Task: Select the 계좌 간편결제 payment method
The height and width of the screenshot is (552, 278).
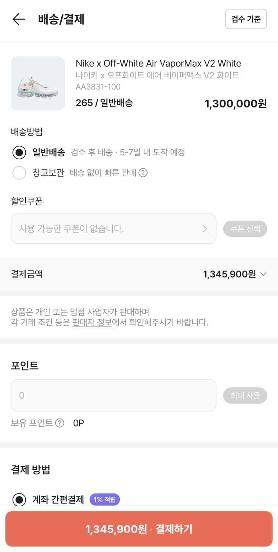Action: [19, 500]
